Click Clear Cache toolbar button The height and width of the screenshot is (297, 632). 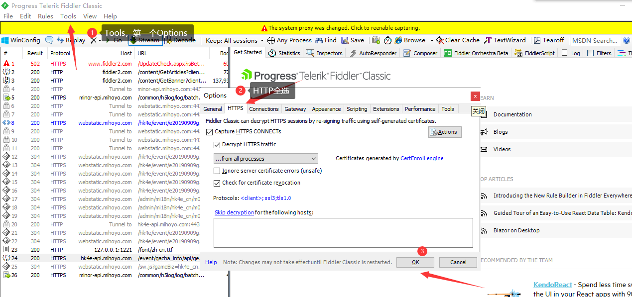coord(457,40)
